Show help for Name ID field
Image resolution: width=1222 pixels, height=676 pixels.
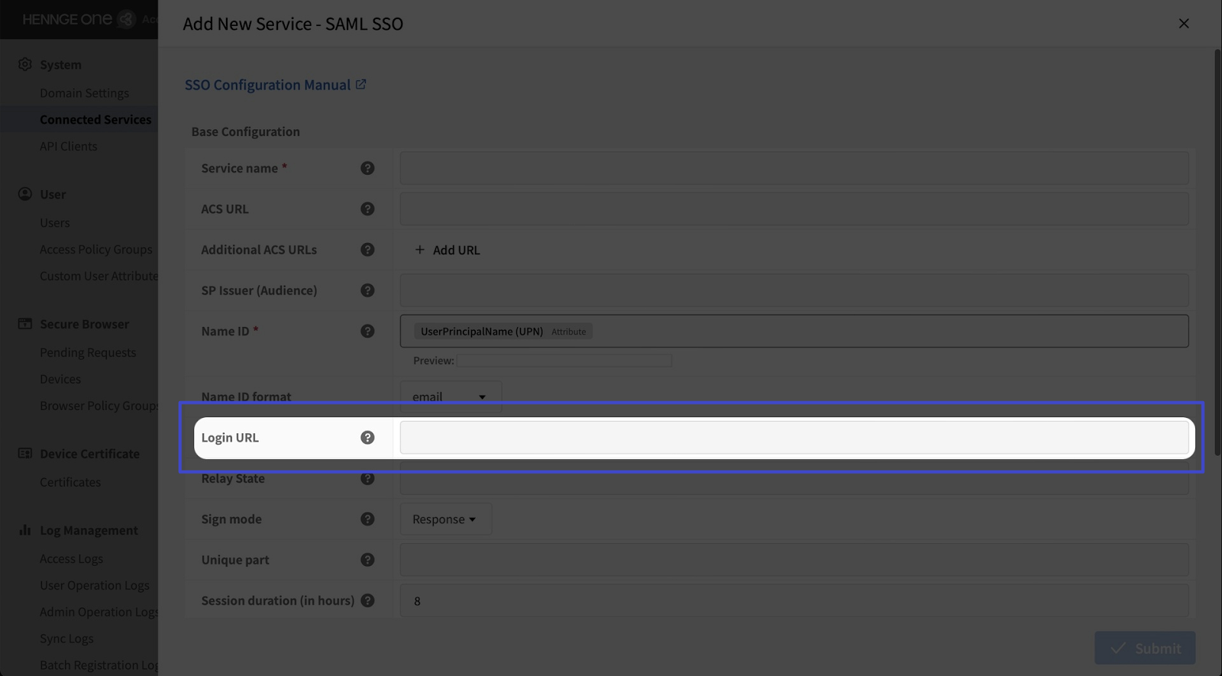[367, 332]
